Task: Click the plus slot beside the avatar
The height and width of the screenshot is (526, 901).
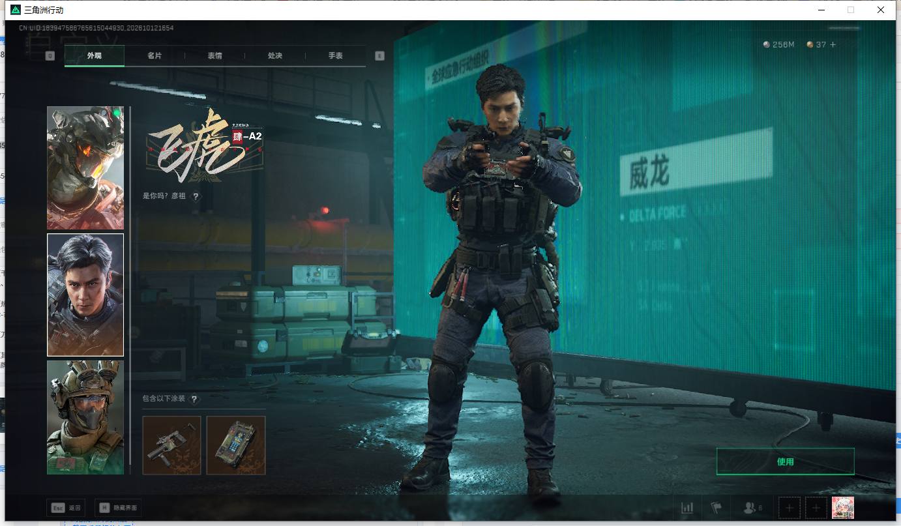Action: click(x=816, y=508)
